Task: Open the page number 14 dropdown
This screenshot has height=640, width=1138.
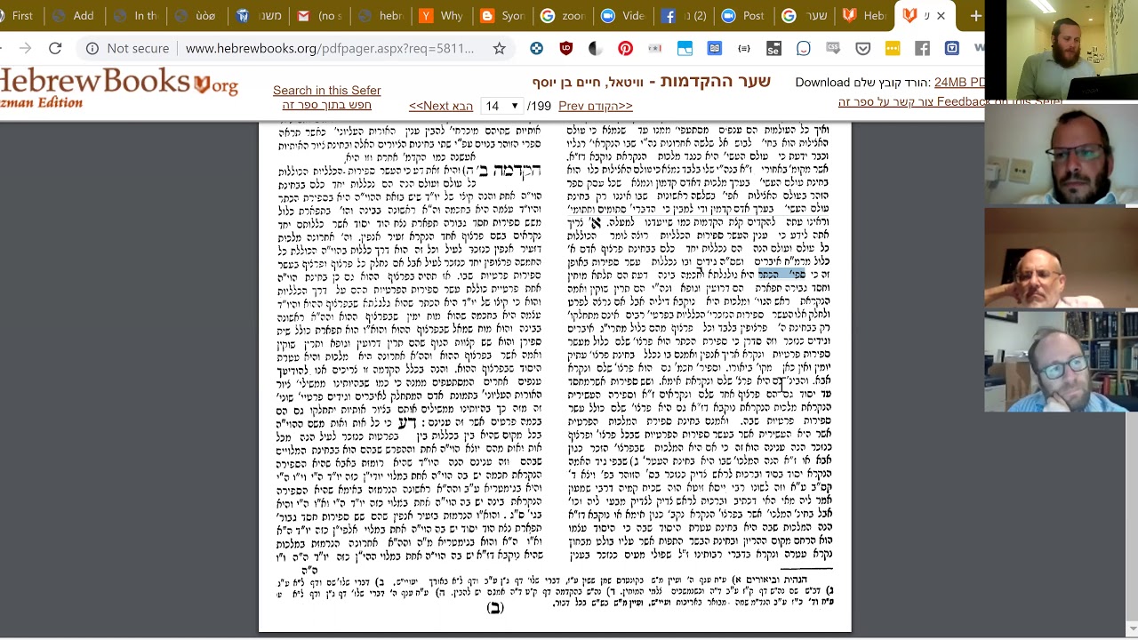Action: 501,106
